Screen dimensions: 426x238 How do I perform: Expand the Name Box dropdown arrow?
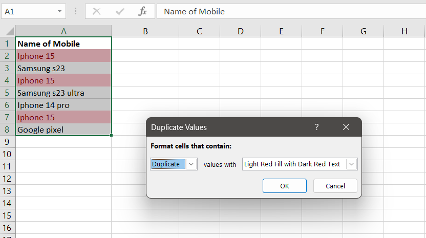pyautogui.click(x=60, y=11)
